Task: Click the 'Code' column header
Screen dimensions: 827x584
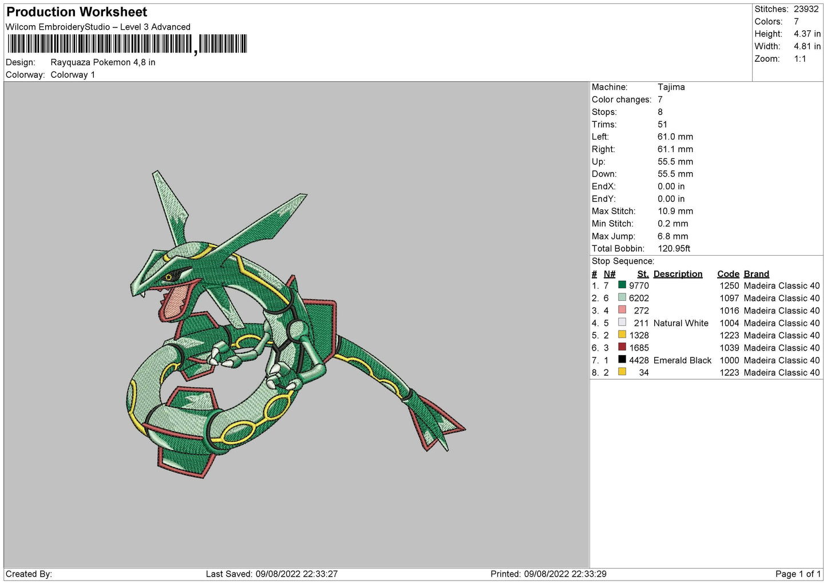Action: (x=728, y=274)
